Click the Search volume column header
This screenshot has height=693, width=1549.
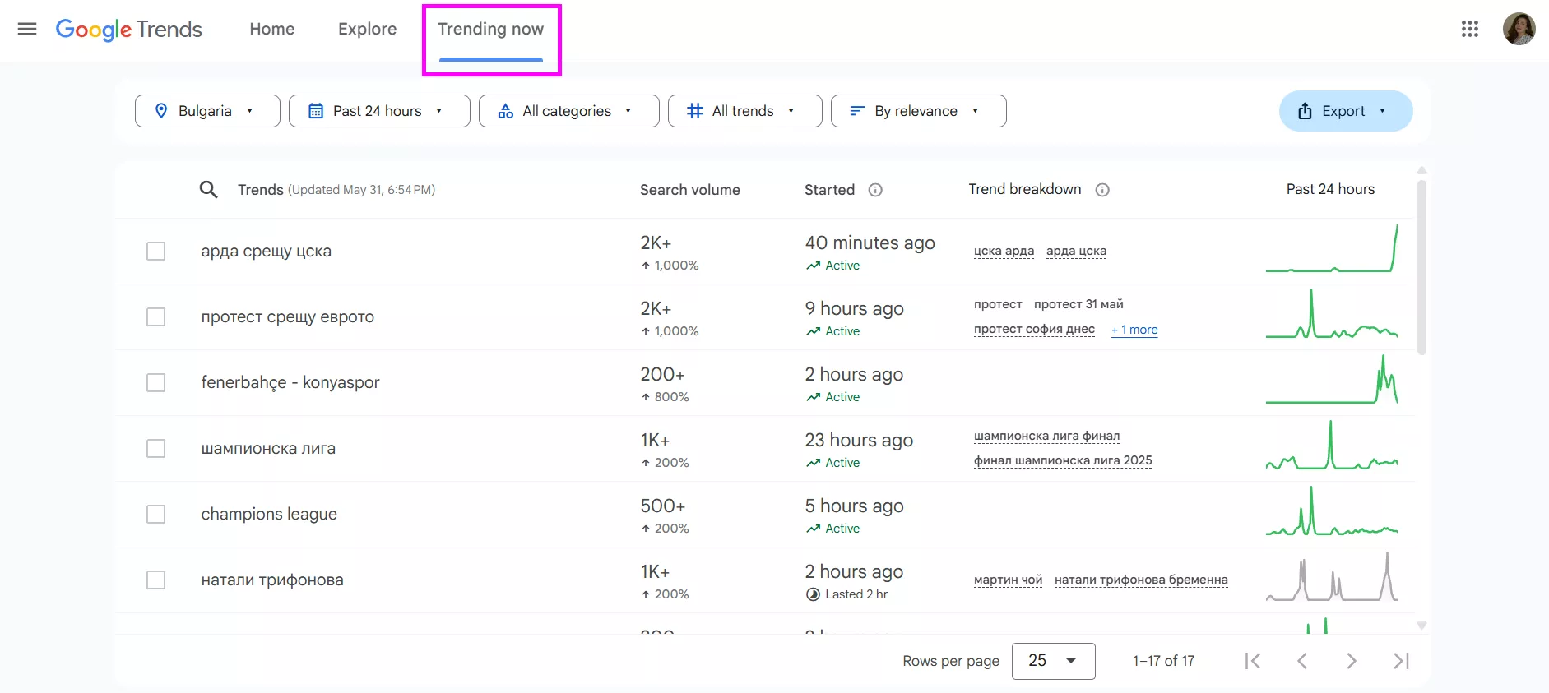(690, 190)
